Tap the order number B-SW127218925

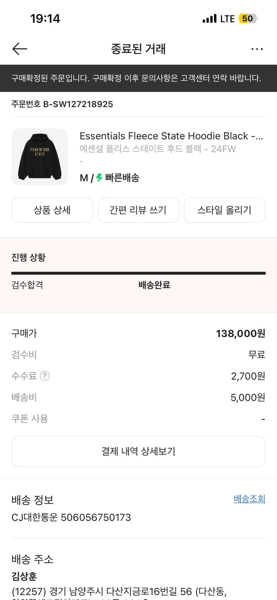pos(62,104)
